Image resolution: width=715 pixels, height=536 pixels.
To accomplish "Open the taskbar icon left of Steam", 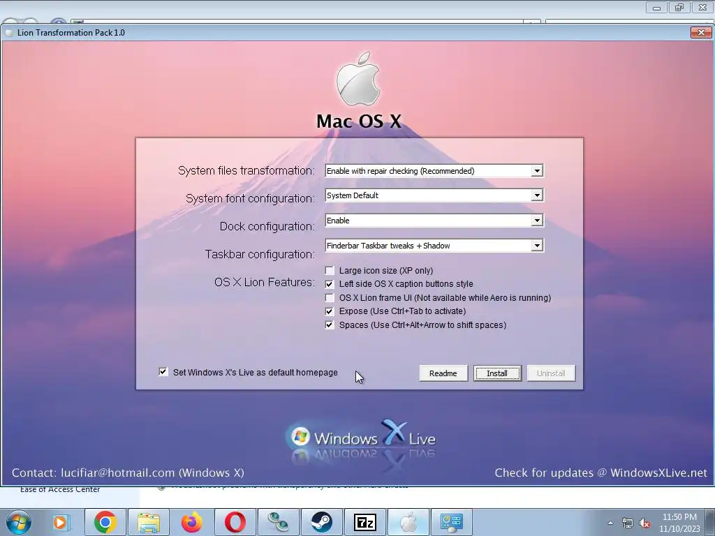I will [279, 522].
